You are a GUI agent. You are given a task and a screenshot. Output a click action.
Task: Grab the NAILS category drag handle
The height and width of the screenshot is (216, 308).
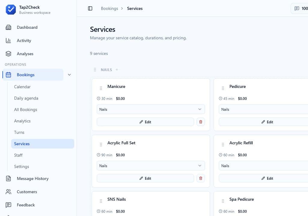click(95, 70)
